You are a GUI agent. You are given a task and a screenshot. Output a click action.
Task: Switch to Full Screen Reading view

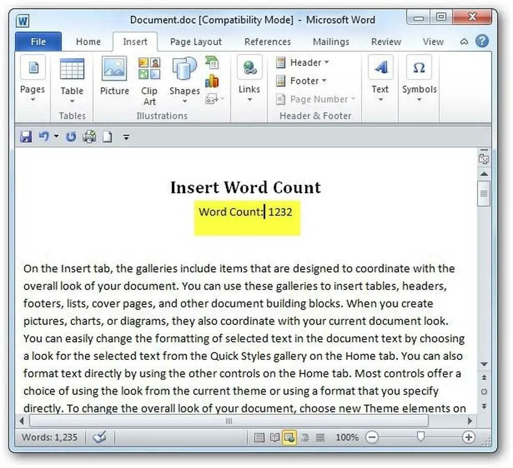tap(275, 437)
